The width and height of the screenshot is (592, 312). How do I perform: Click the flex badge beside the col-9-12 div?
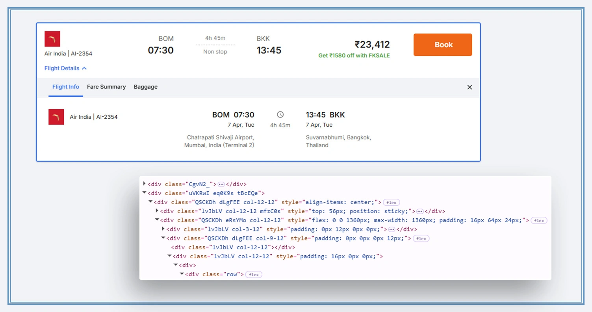point(421,238)
